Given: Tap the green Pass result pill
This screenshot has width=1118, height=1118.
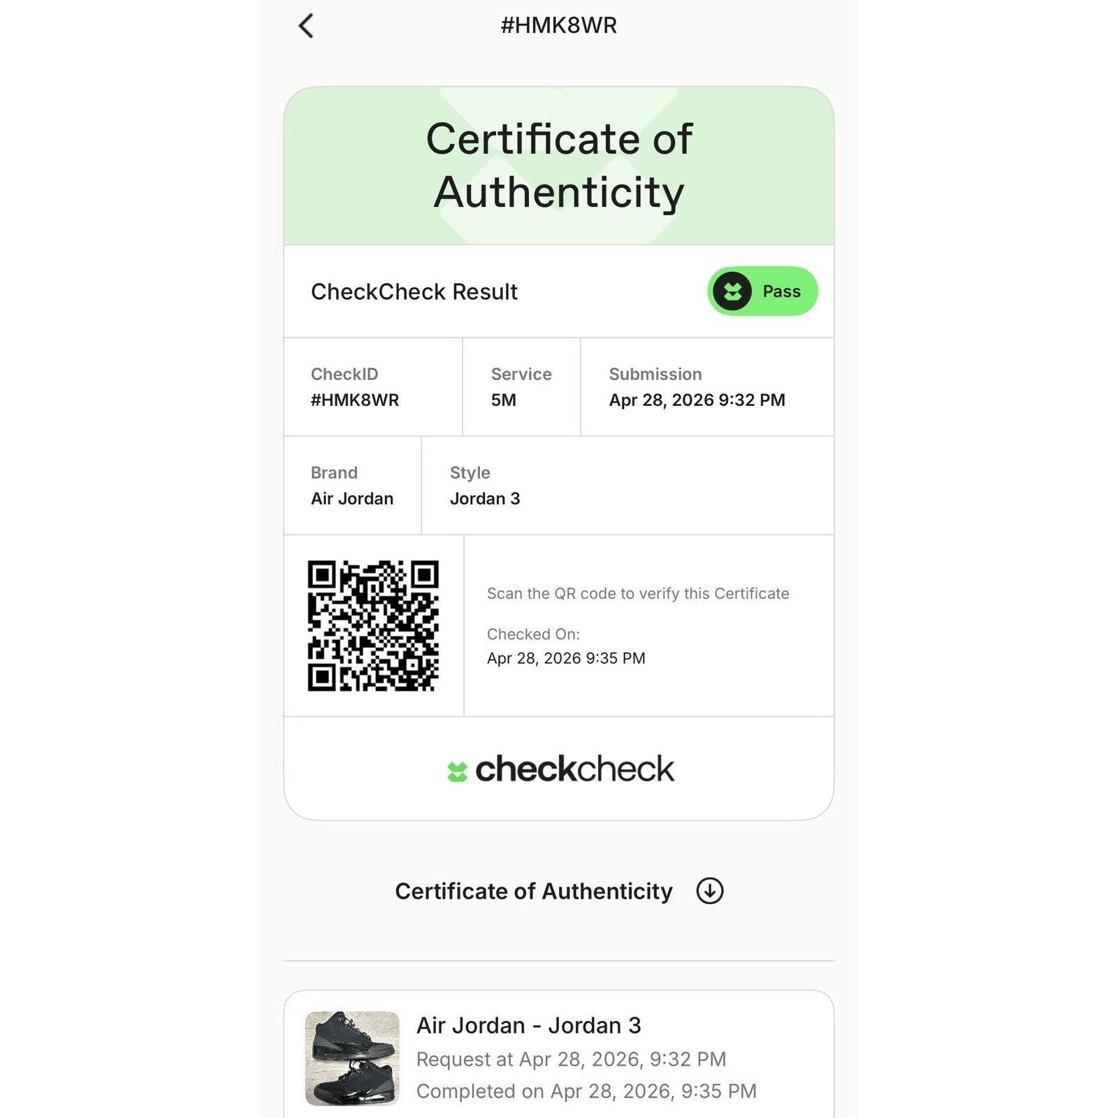Looking at the screenshot, I should (x=762, y=291).
